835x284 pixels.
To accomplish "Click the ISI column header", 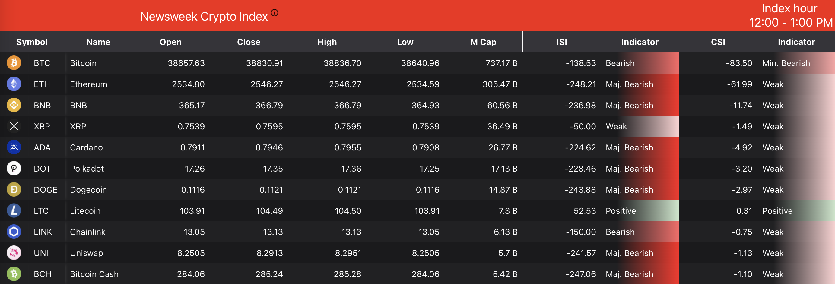I will 561,42.
